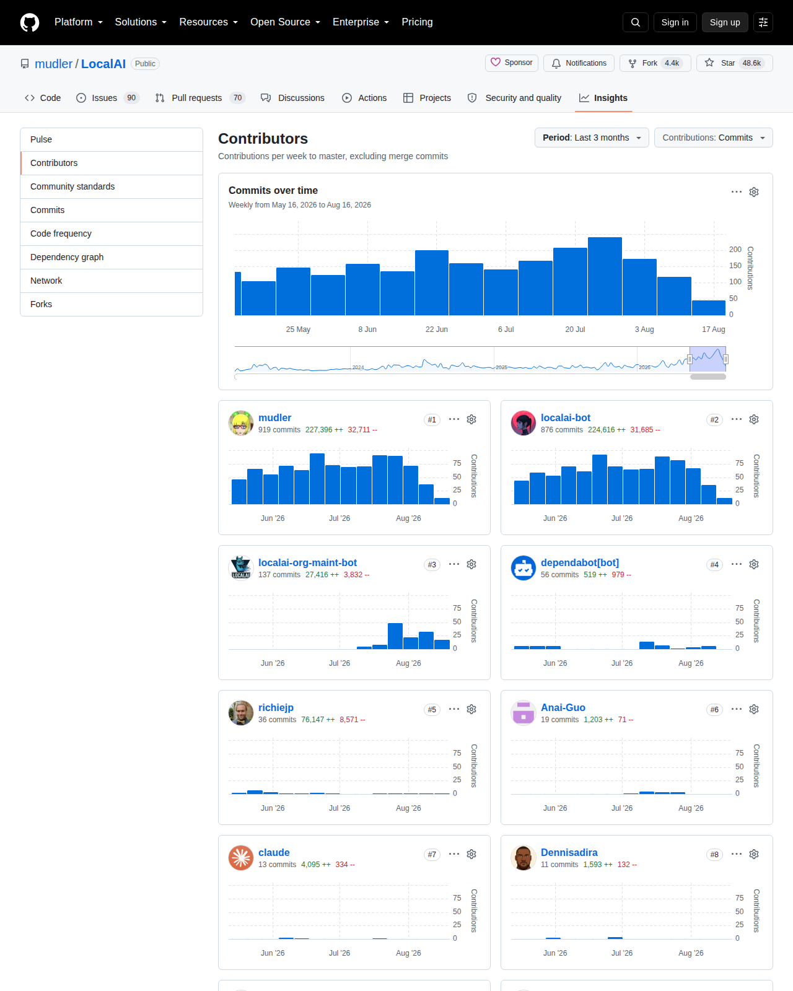Open ellipsis menu on Commits over time chart

click(737, 192)
